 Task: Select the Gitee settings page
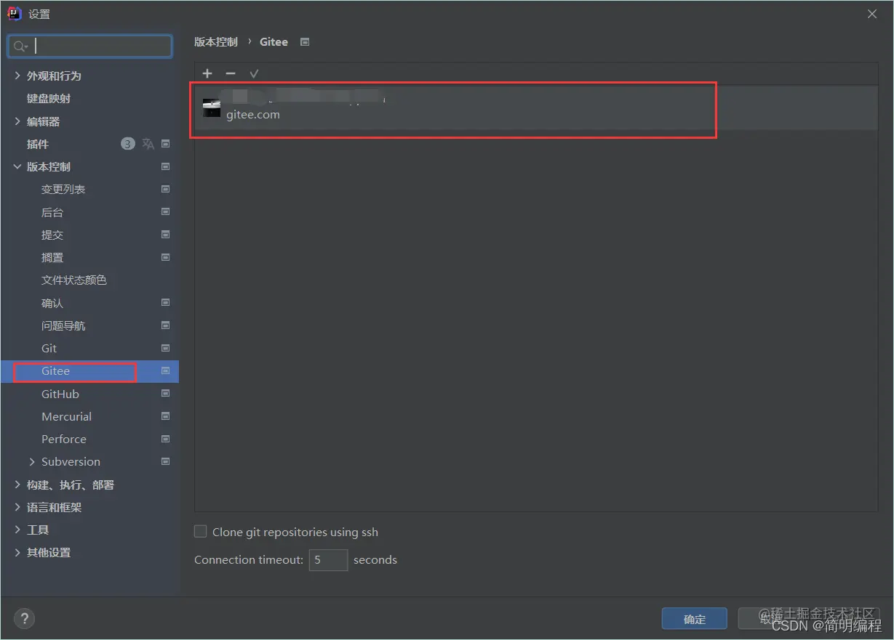[x=55, y=370]
